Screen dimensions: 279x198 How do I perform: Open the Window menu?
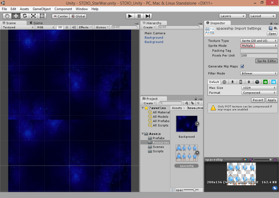[x=82, y=9]
